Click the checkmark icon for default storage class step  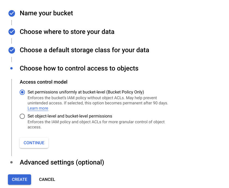(x=11, y=50)
